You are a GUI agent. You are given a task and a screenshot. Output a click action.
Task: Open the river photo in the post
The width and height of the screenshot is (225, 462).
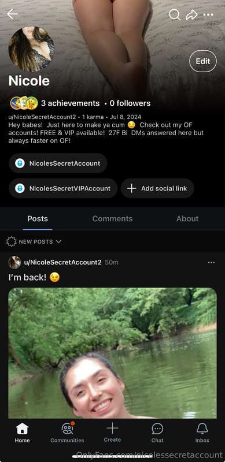point(112,353)
